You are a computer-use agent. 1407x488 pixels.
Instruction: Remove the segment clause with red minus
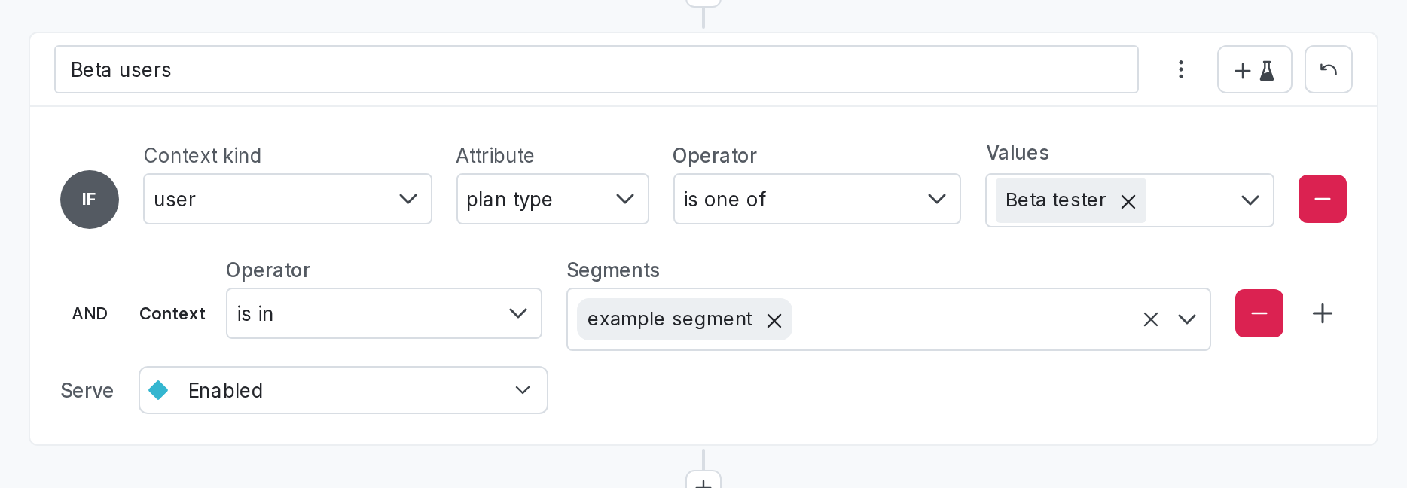(1259, 313)
